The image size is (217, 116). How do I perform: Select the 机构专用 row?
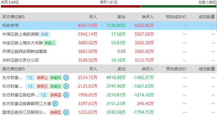pyautogui.click(x=108, y=25)
